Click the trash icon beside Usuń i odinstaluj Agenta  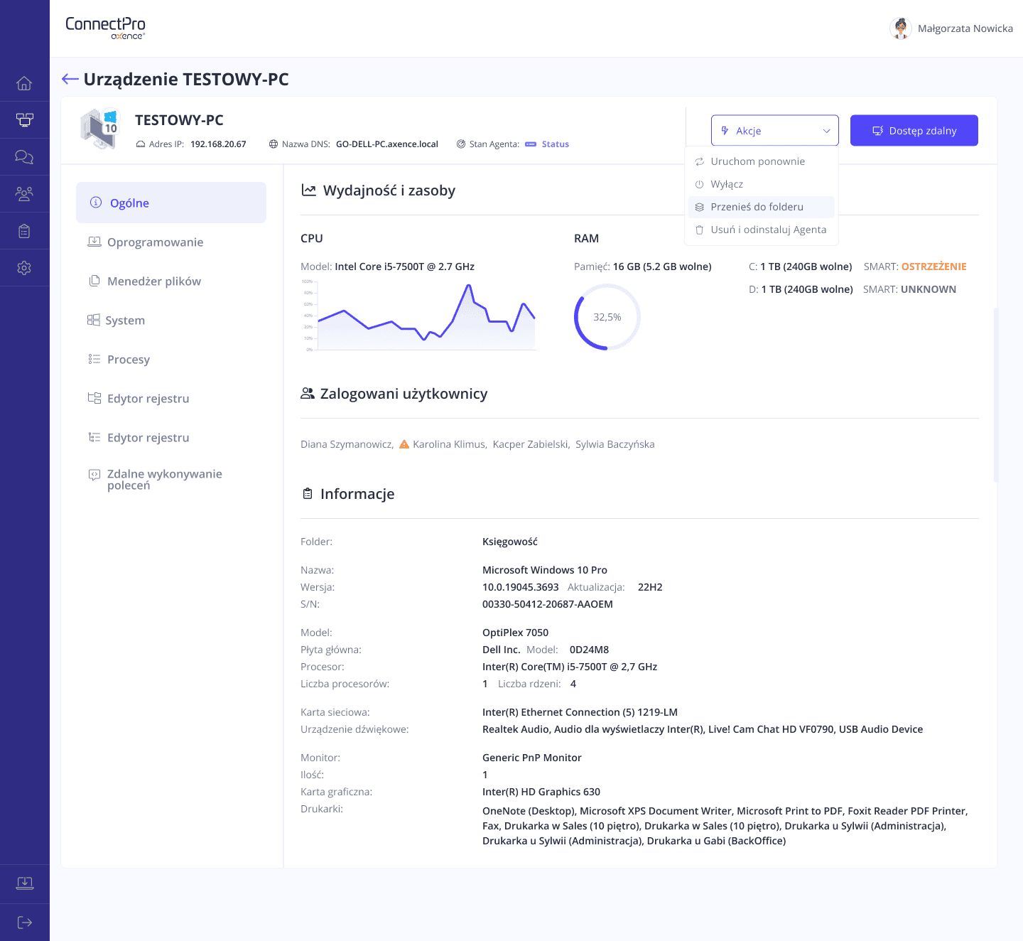tap(700, 230)
